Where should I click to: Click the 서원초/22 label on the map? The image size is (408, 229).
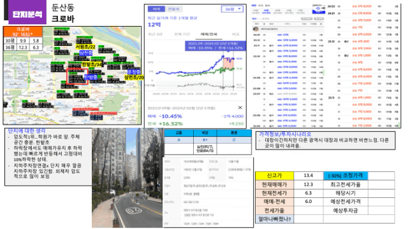click(x=85, y=47)
